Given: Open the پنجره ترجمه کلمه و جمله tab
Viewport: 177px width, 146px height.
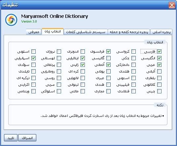Looking at the screenshot, I should click(x=129, y=32).
